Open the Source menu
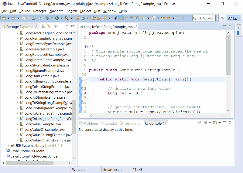The height and width of the screenshot is (173, 243). 25,11
